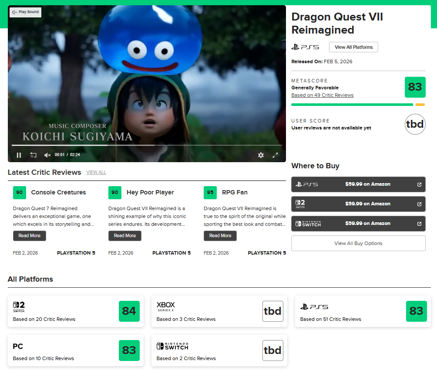Screen dimensions: 437x371
Task: Click the VIEW ALL critic reviews link
Action: click(96, 172)
